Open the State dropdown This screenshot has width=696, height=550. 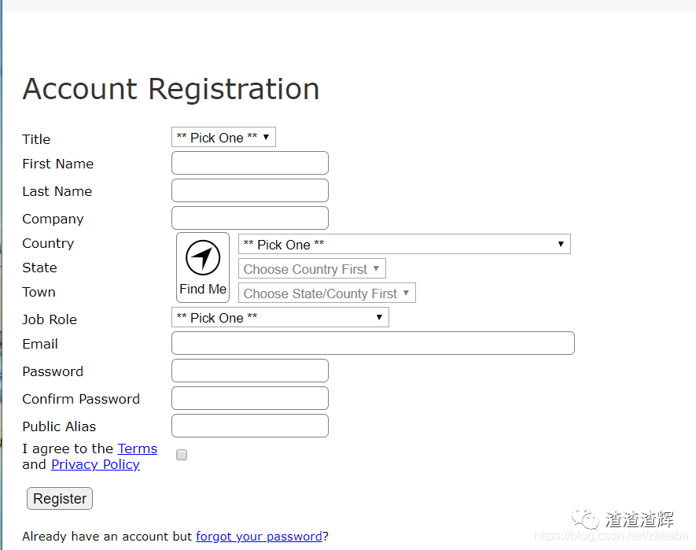tap(312, 269)
